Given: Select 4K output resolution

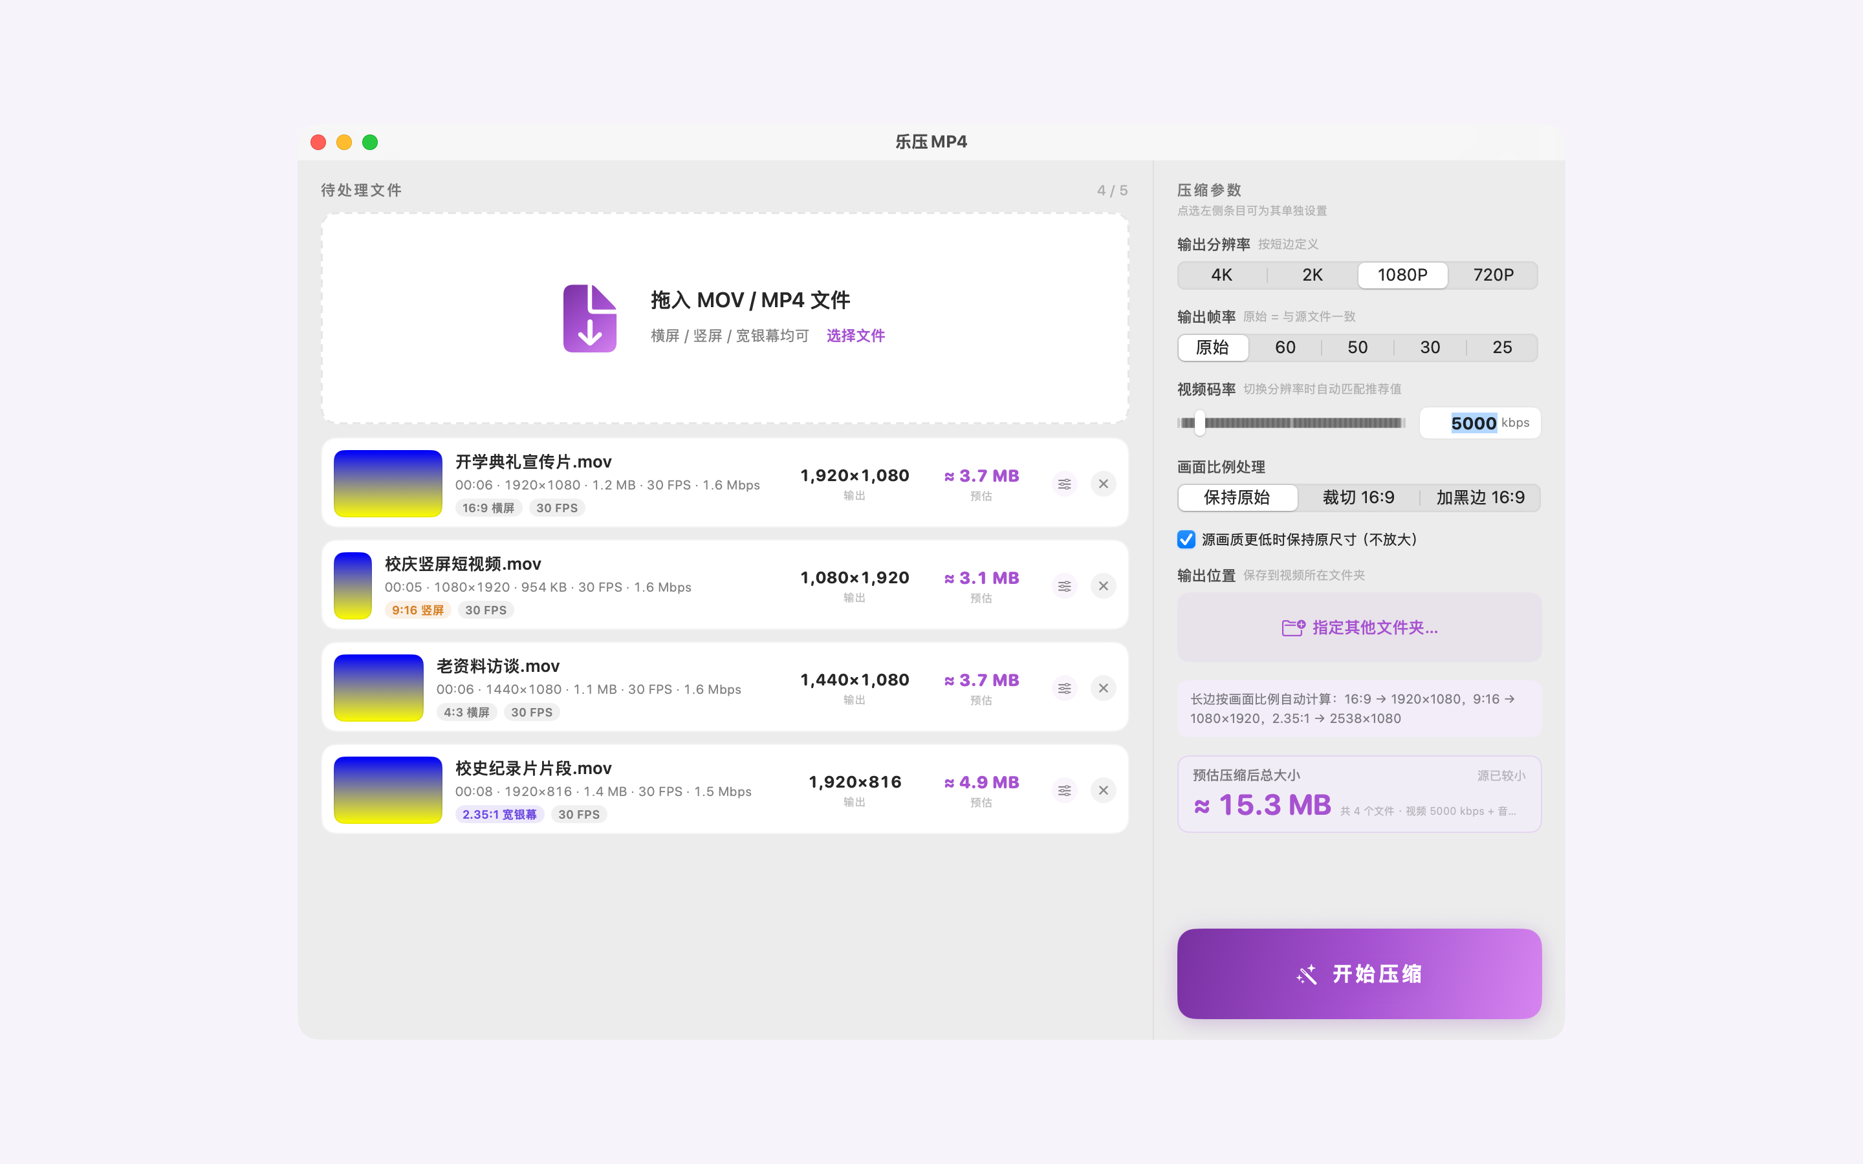Looking at the screenshot, I should [x=1222, y=275].
